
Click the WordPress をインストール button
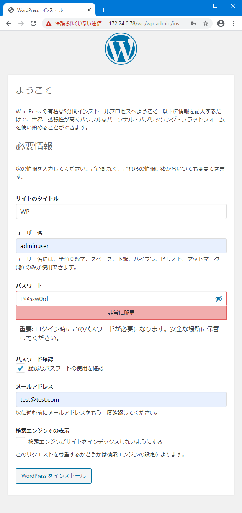(x=54, y=476)
